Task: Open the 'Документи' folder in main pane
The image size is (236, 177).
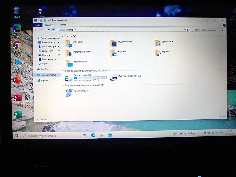Action: tap(164, 43)
